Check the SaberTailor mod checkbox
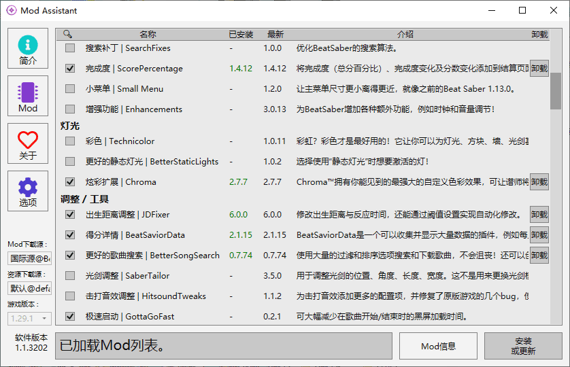The height and width of the screenshot is (367, 570). (70, 275)
